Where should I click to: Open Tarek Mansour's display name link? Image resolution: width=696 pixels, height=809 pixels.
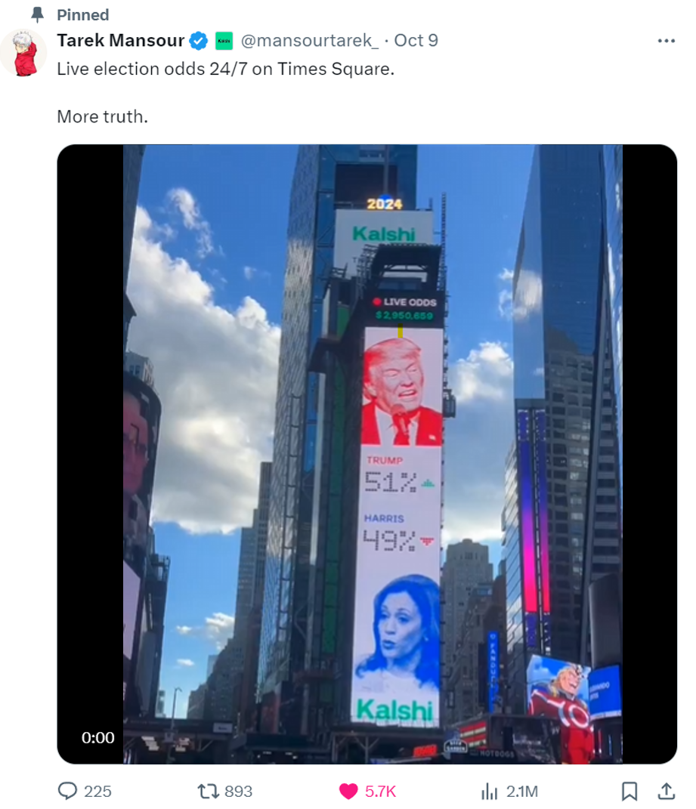tap(120, 40)
